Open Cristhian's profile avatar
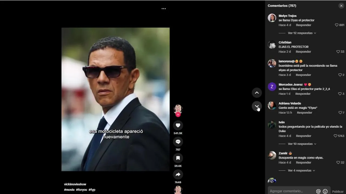Image resolution: width=346 pixels, height=194 pixels. tap(272, 44)
